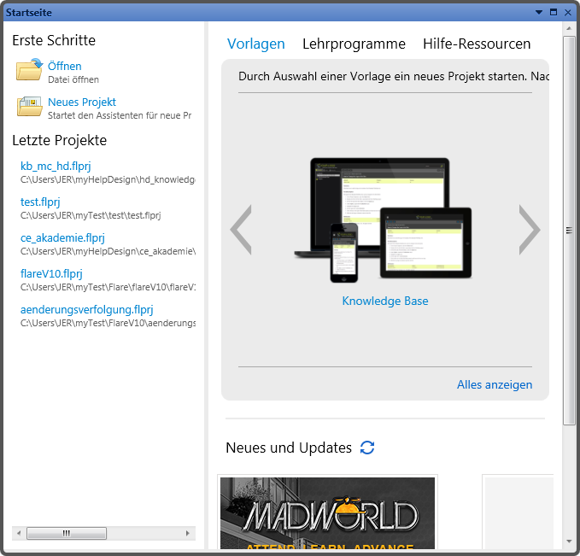580x556 pixels.
Task: Click the Neues Projekt folder icon
Action: [x=29, y=107]
